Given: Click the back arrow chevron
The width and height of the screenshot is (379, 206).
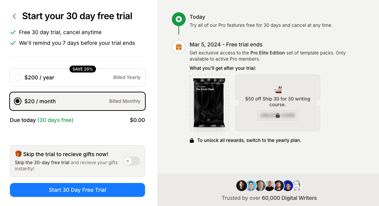Looking at the screenshot, I should (x=14, y=16).
